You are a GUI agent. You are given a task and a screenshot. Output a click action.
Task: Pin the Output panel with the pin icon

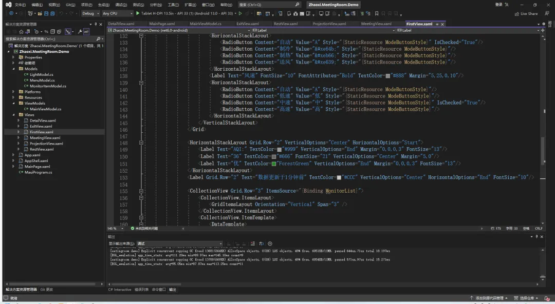[x=536, y=236]
